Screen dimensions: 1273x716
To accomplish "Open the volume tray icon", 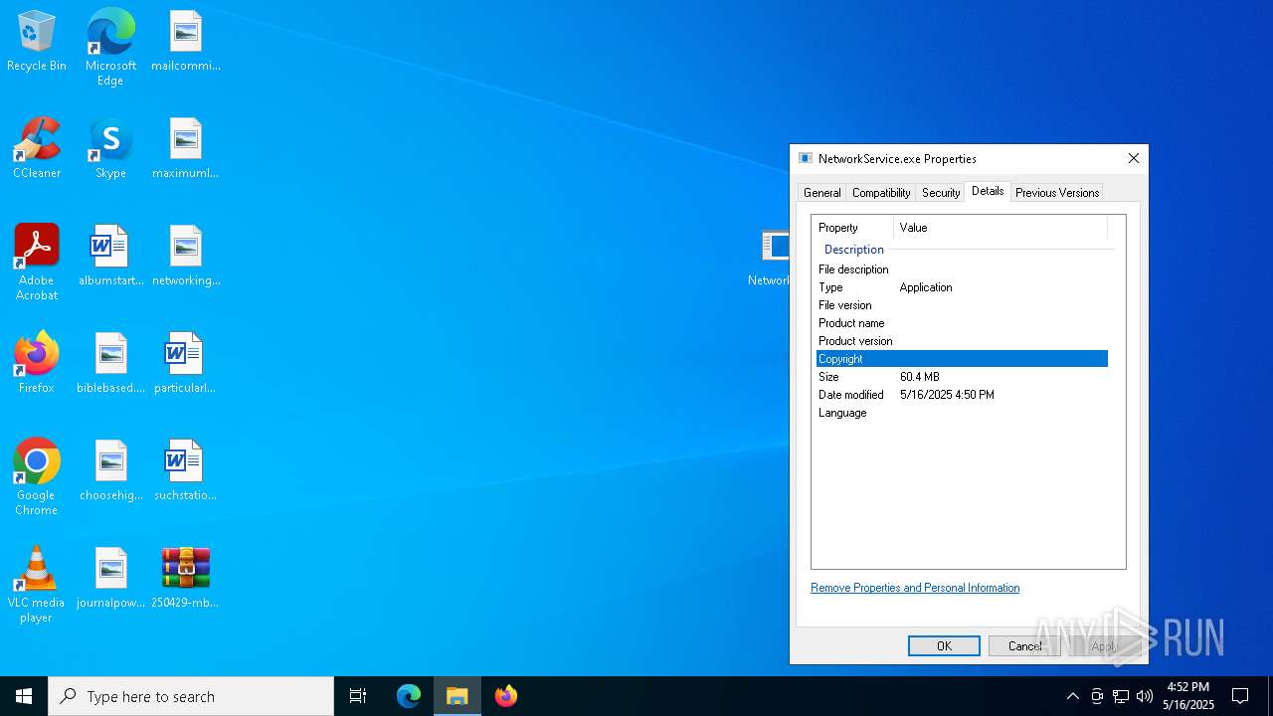I will [1145, 696].
